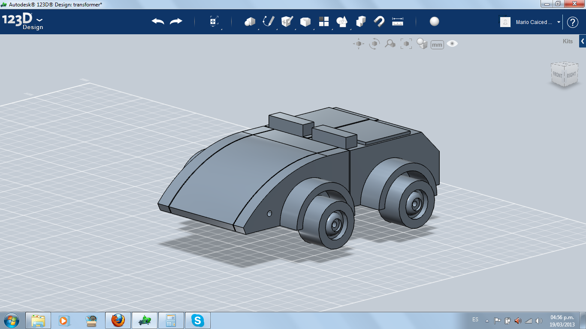Click the Fit view tool
This screenshot has width=586, height=329.
406,44
